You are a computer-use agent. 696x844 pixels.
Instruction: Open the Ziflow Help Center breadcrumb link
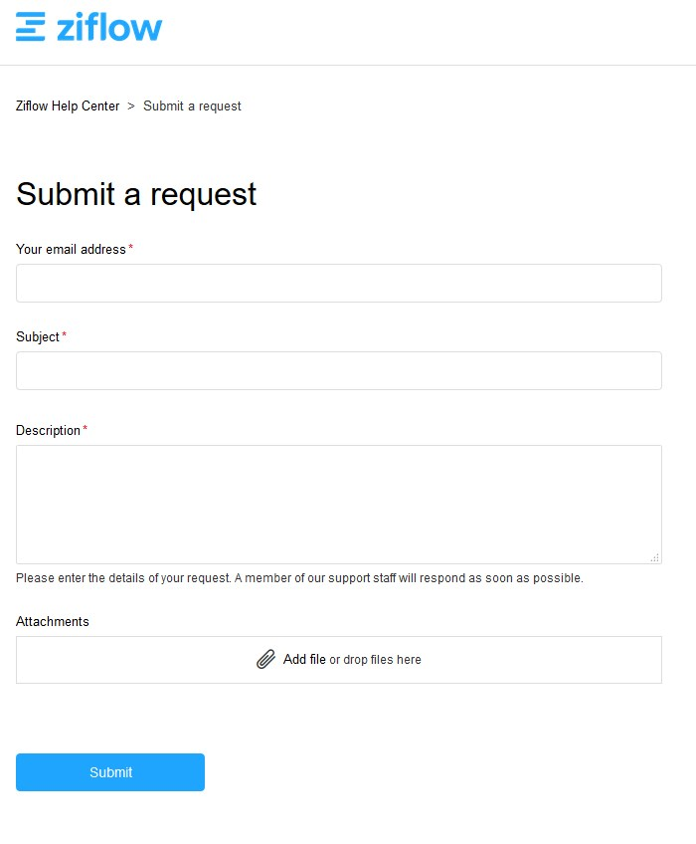tap(68, 106)
